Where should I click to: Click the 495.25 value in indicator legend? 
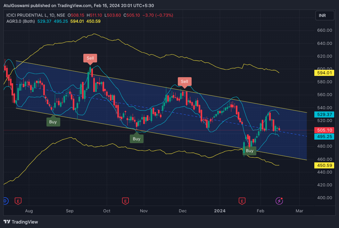(61, 21)
